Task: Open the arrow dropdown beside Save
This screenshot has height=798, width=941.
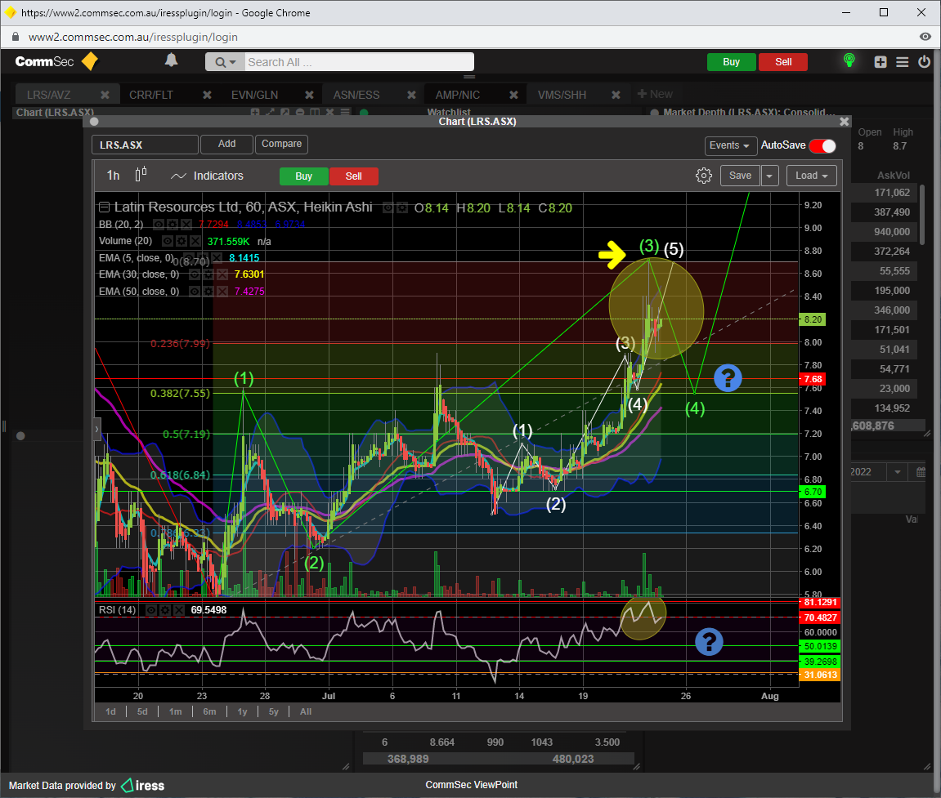Action: coord(770,176)
